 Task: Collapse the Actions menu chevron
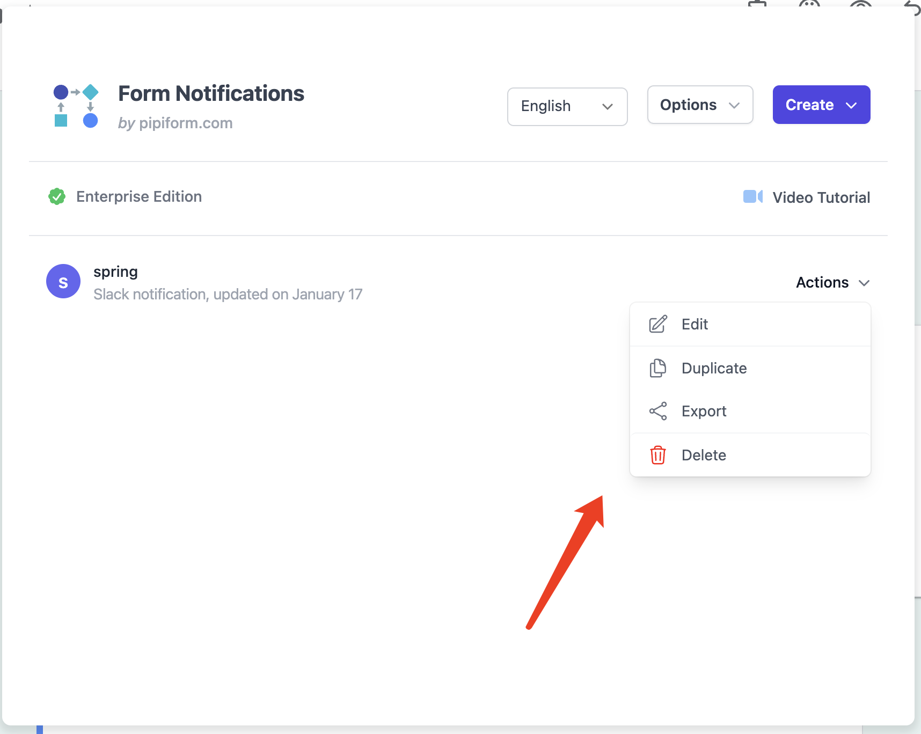864,283
